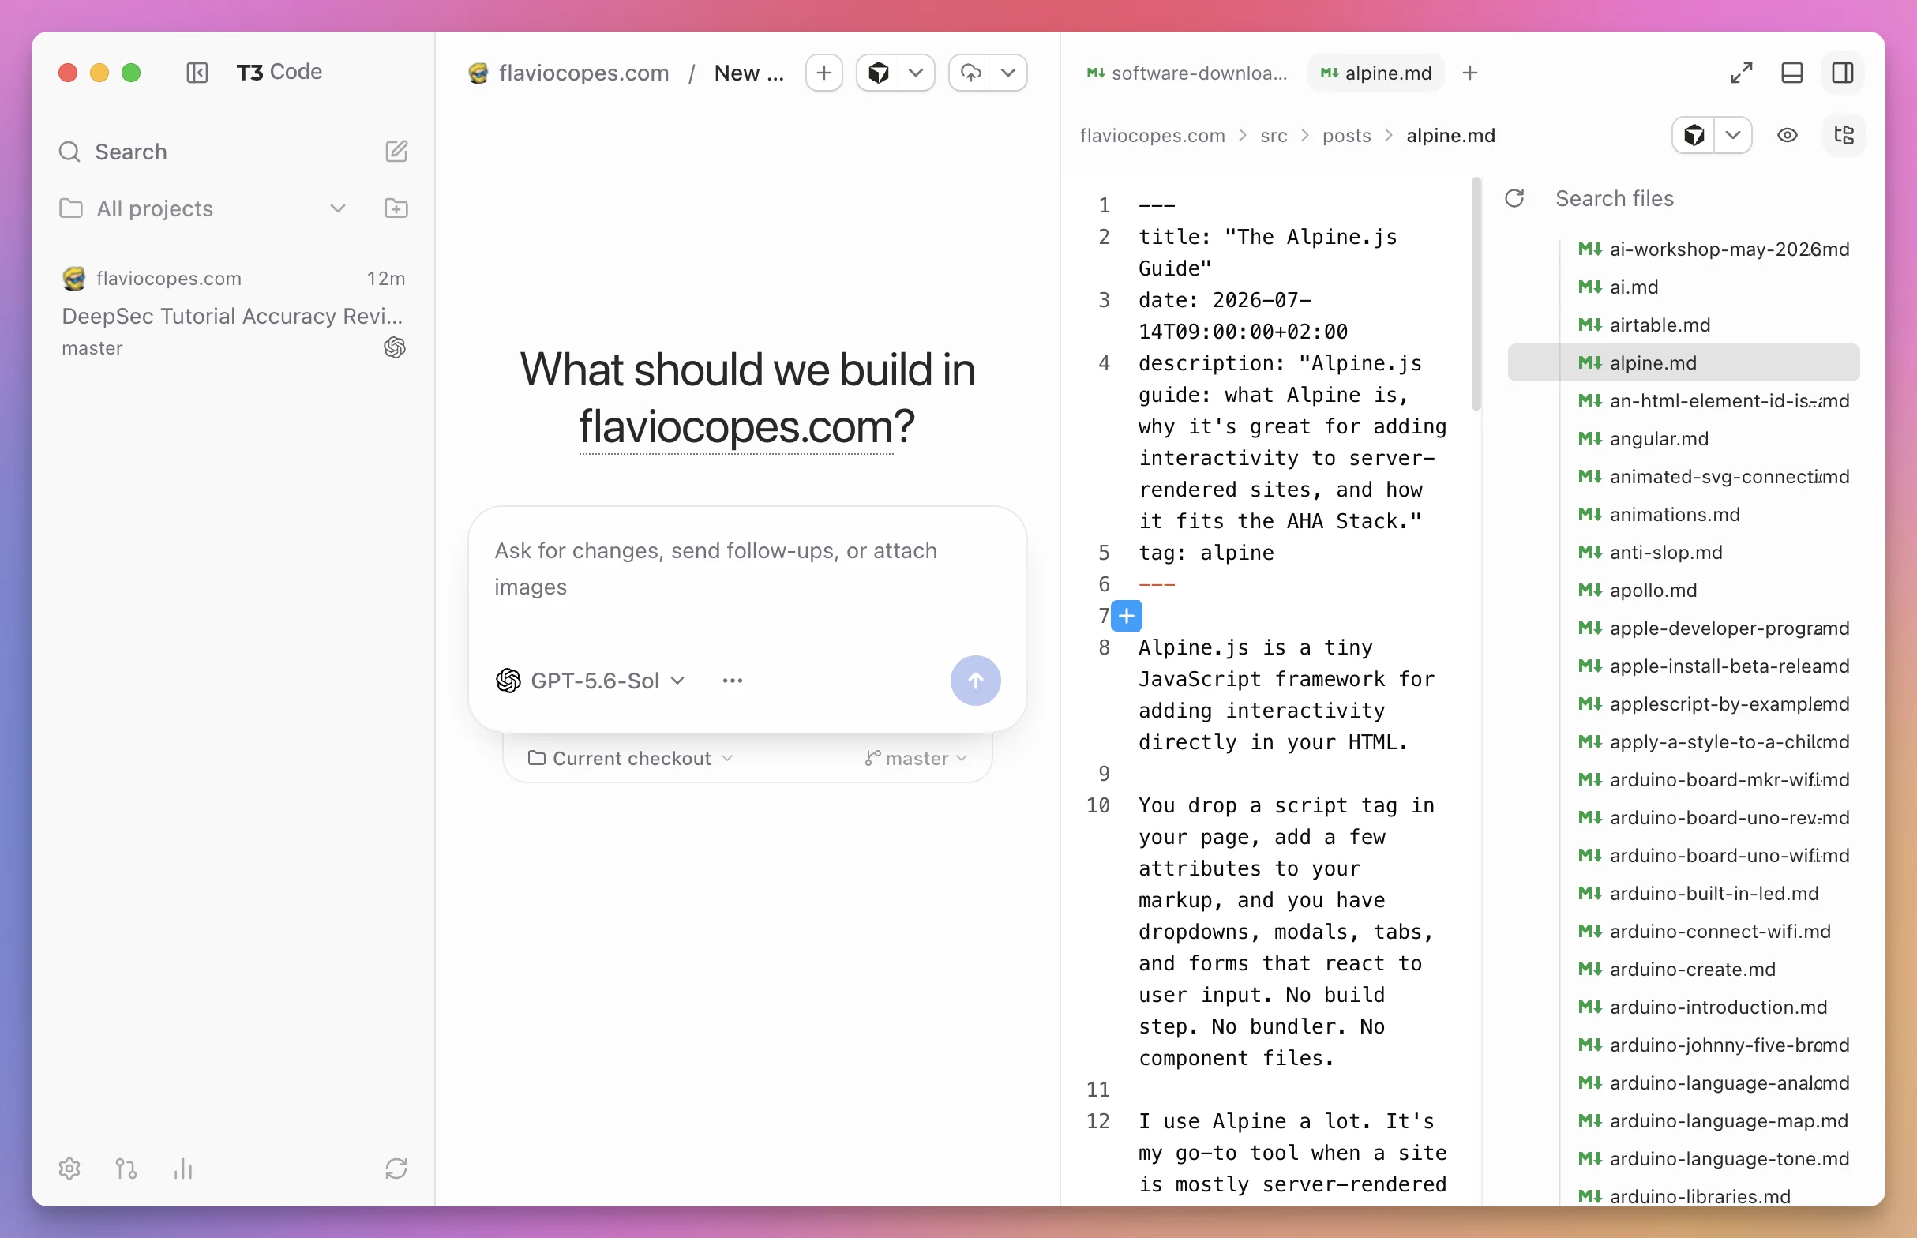Open chevron dropdown in editor breadcrumb bar
The image size is (1917, 1238).
click(1732, 135)
